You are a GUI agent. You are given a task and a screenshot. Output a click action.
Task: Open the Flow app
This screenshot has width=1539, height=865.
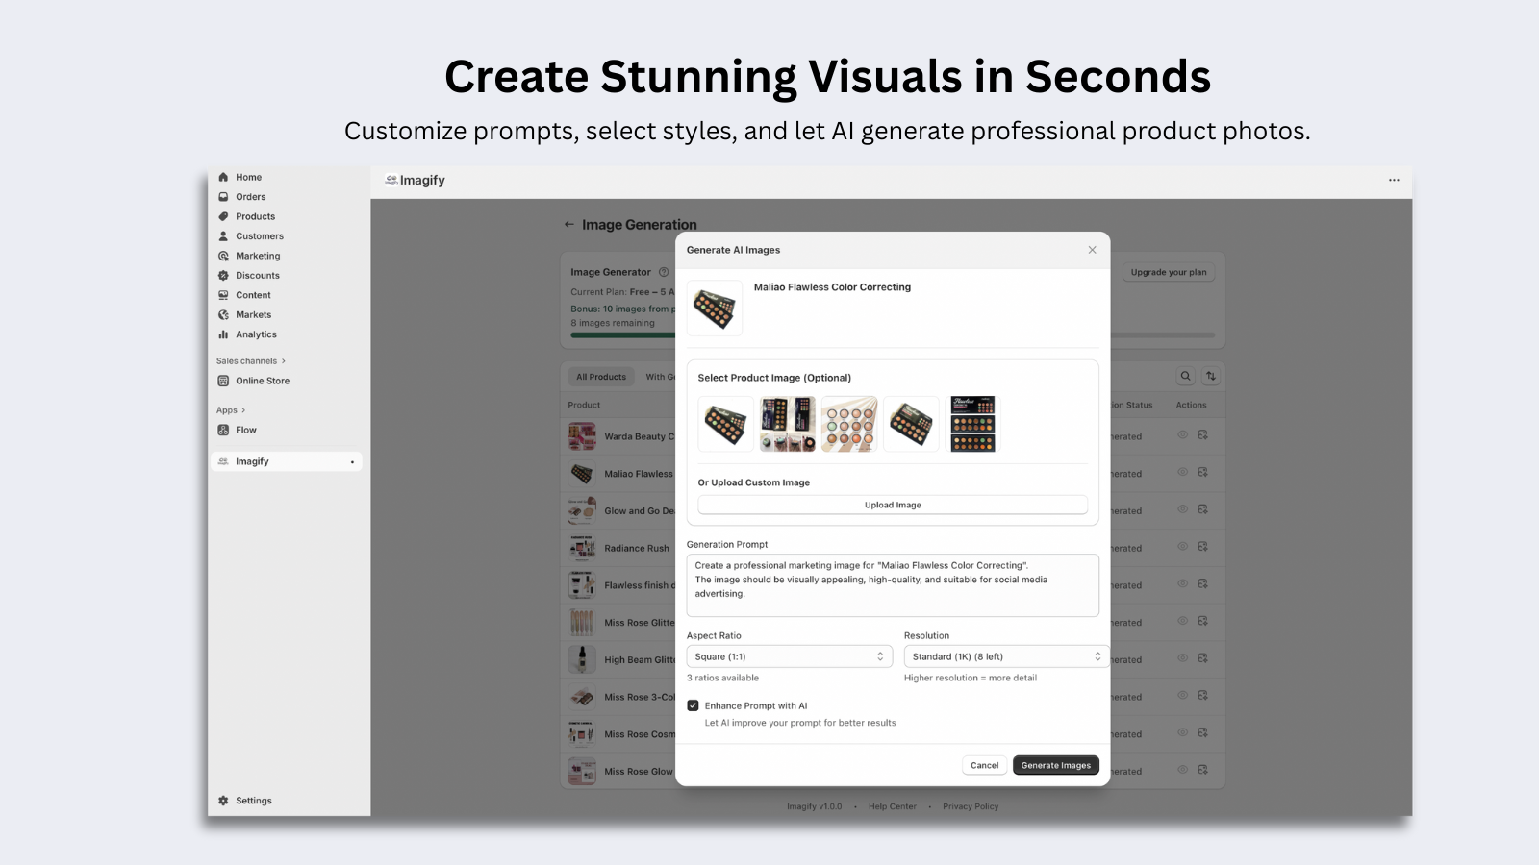click(246, 430)
